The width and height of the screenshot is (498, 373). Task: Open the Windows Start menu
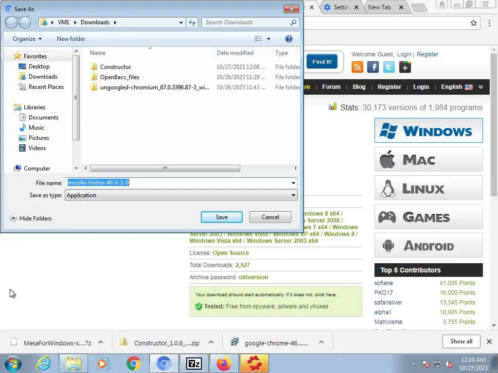(13, 363)
